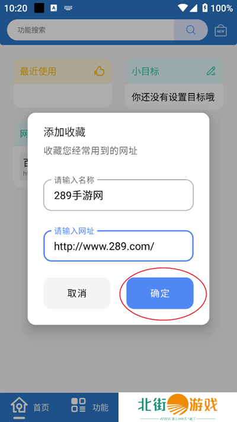Screen dimensions: 237x422
Task: Open the 最近使用 card header
Action: tap(62, 71)
